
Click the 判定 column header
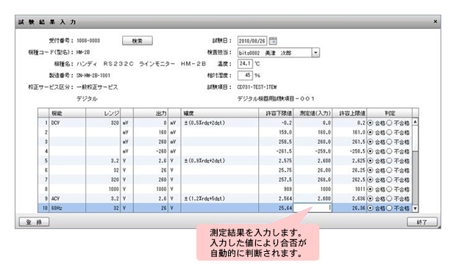389,113
